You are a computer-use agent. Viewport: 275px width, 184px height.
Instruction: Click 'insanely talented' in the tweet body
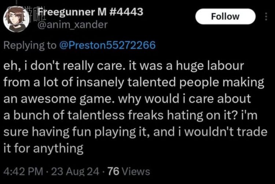pos(126,82)
